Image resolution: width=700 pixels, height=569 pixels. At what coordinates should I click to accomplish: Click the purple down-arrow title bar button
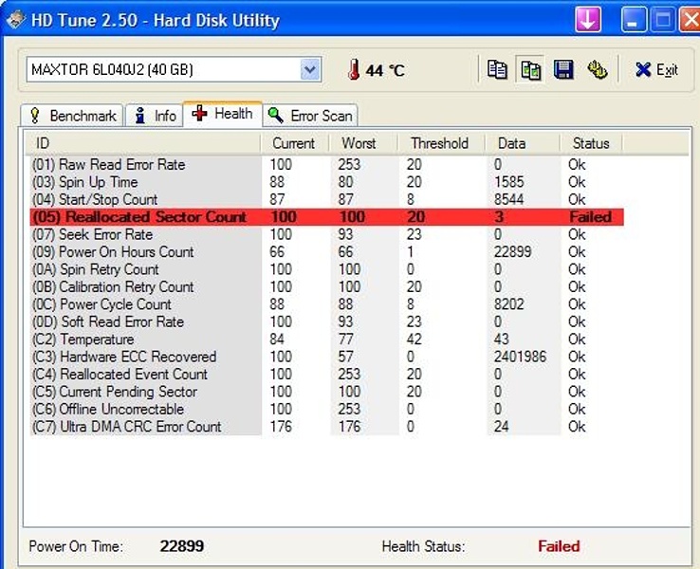588,19
